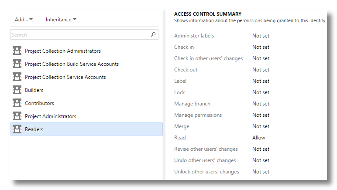Screen dimensions: 337x190
Task: Click the Merge permission Not set value
Action: [x=261, y=126]
